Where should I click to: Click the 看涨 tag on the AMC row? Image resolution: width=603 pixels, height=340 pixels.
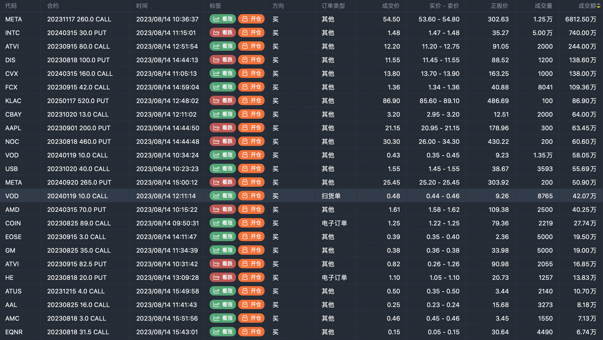tap(223, 318)
